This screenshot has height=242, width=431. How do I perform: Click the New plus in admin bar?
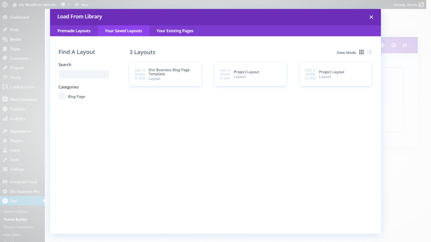81,5
